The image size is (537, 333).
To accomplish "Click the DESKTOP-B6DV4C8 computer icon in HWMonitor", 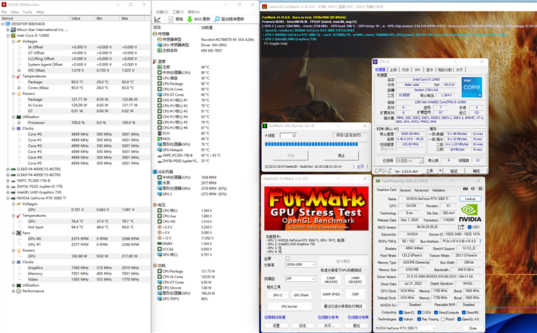I will pyautogui.click(x=8, y=23).
